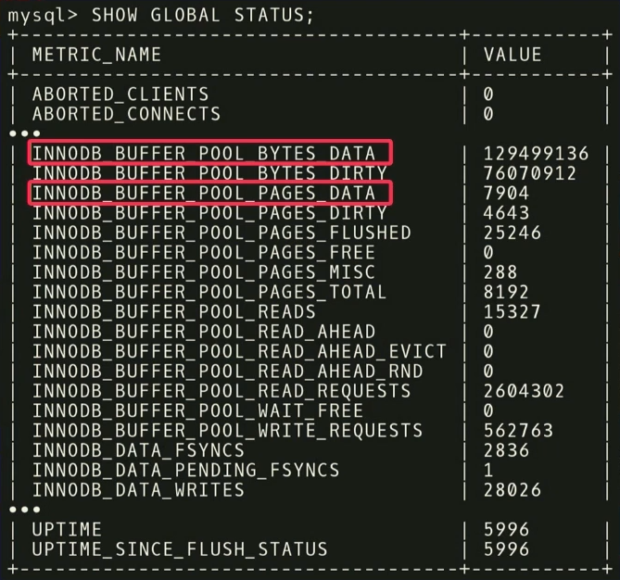
Task: Click the value 2604302
Action: tap(524, 391)
